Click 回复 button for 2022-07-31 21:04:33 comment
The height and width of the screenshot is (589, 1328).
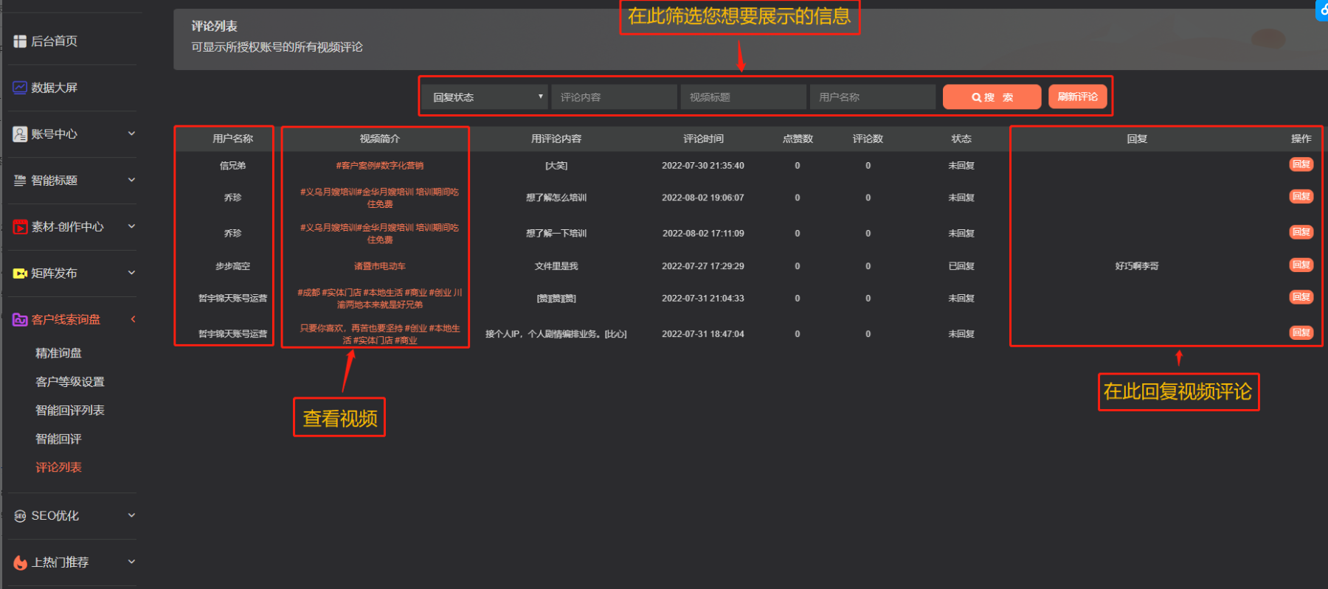[x=1301, y=297]
